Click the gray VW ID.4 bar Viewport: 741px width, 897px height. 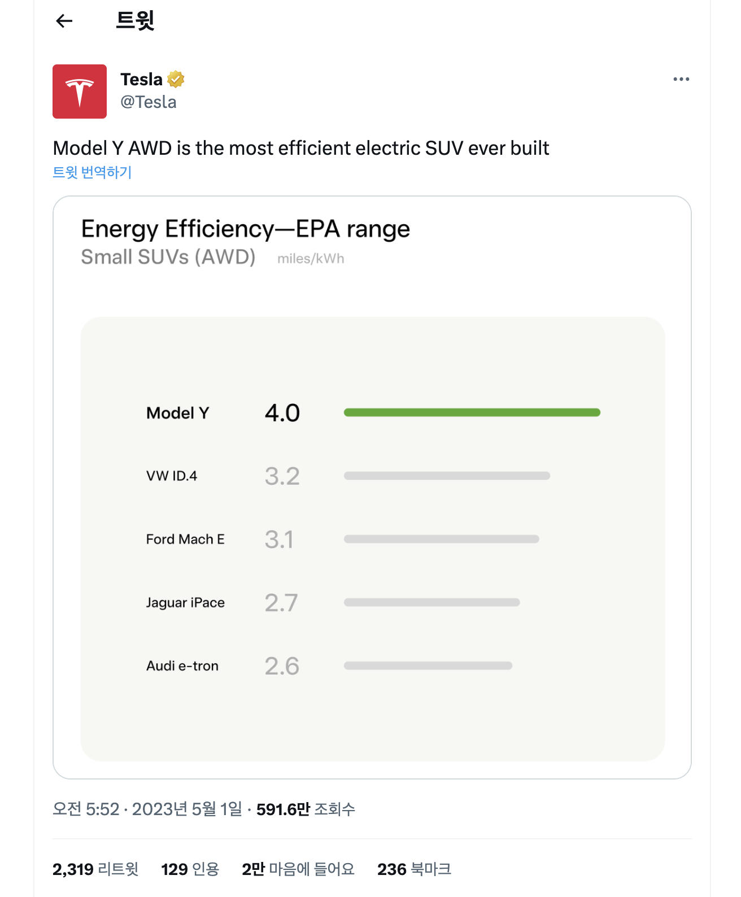pos(447,476)
